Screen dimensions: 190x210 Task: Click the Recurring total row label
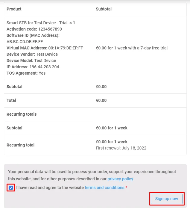[20, 145]
